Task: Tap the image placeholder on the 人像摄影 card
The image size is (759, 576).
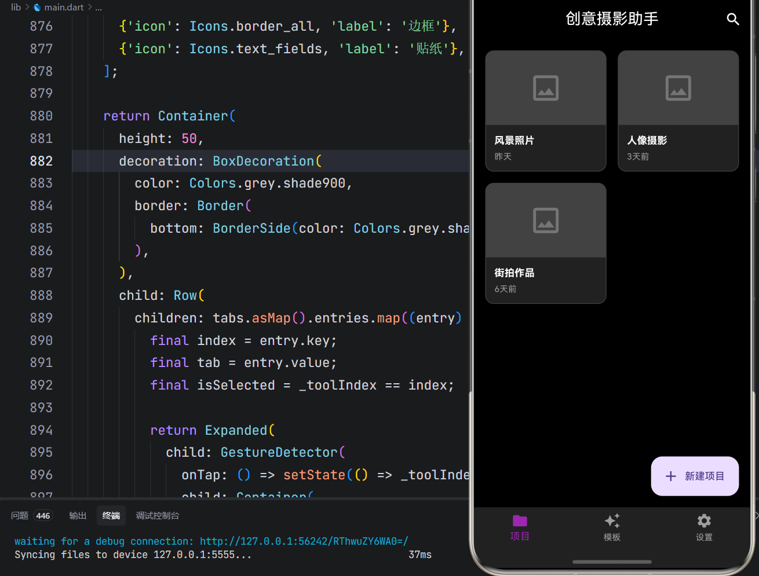Action: [x=678, y=88]
